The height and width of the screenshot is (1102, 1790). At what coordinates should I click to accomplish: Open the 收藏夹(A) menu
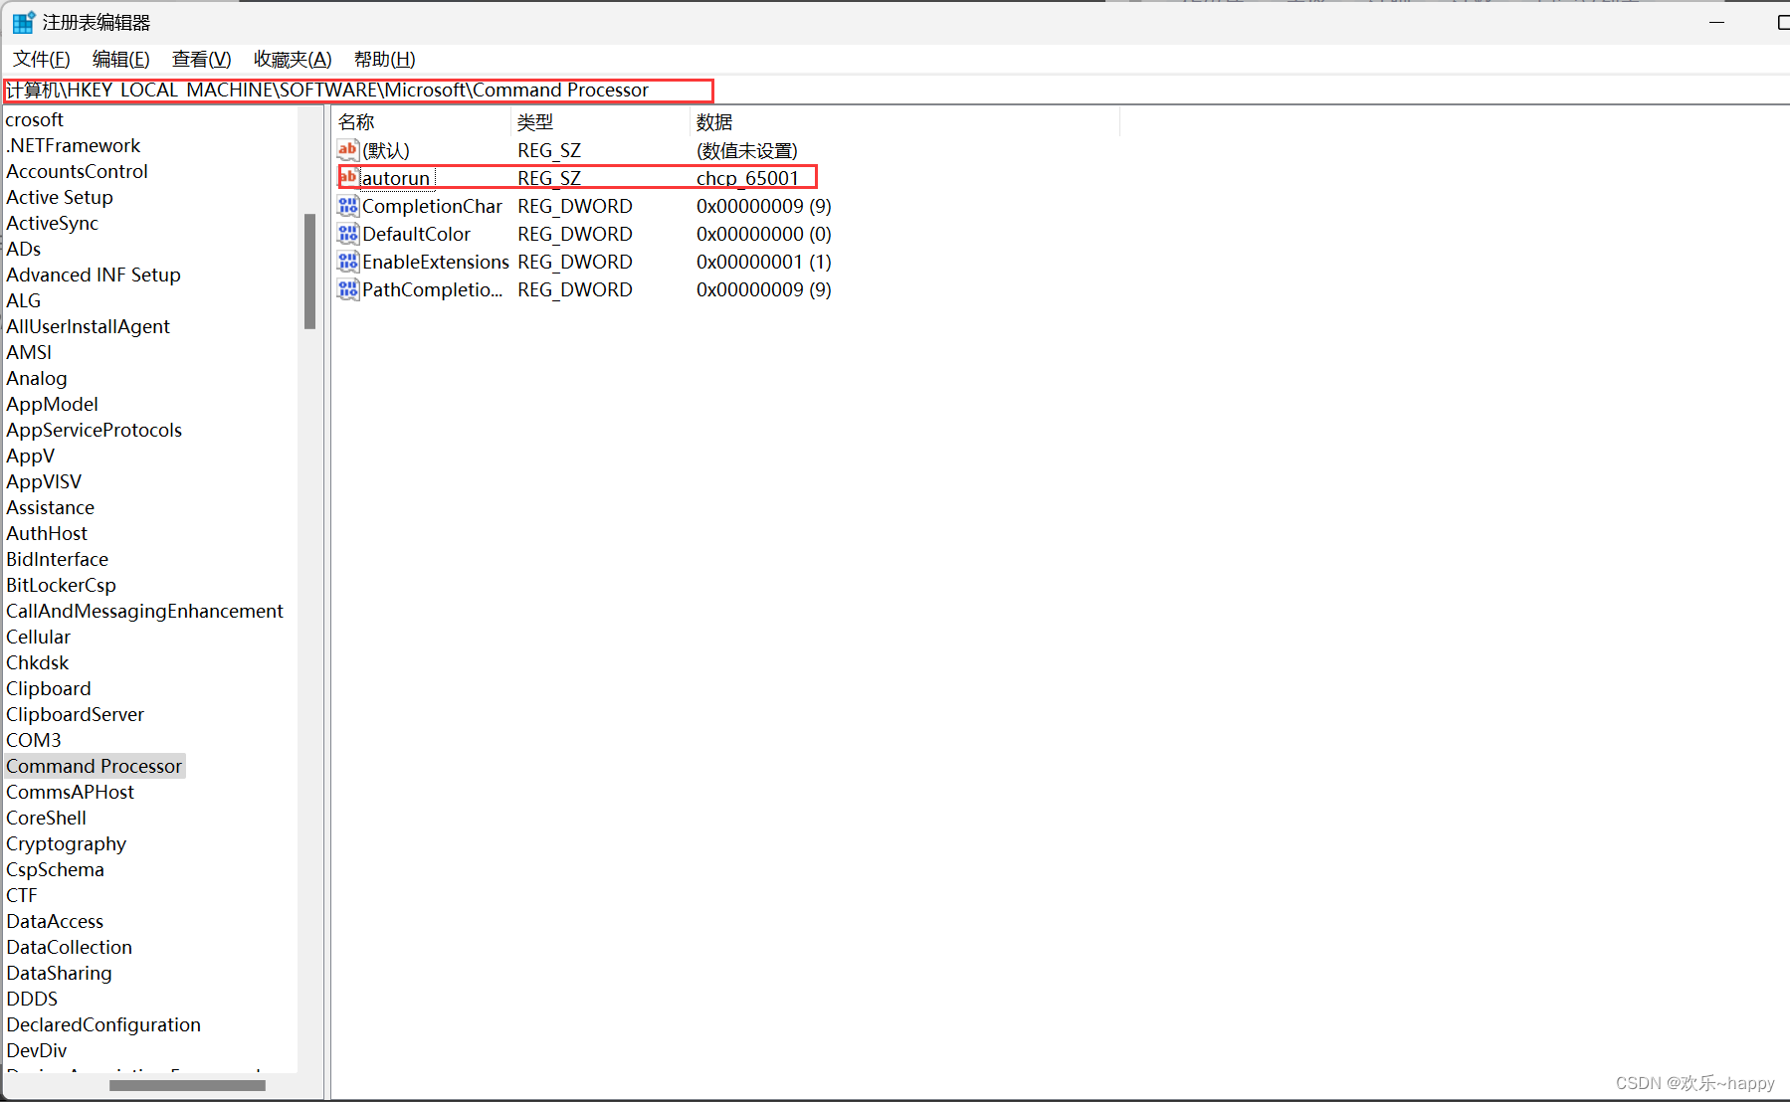[292, 59]
